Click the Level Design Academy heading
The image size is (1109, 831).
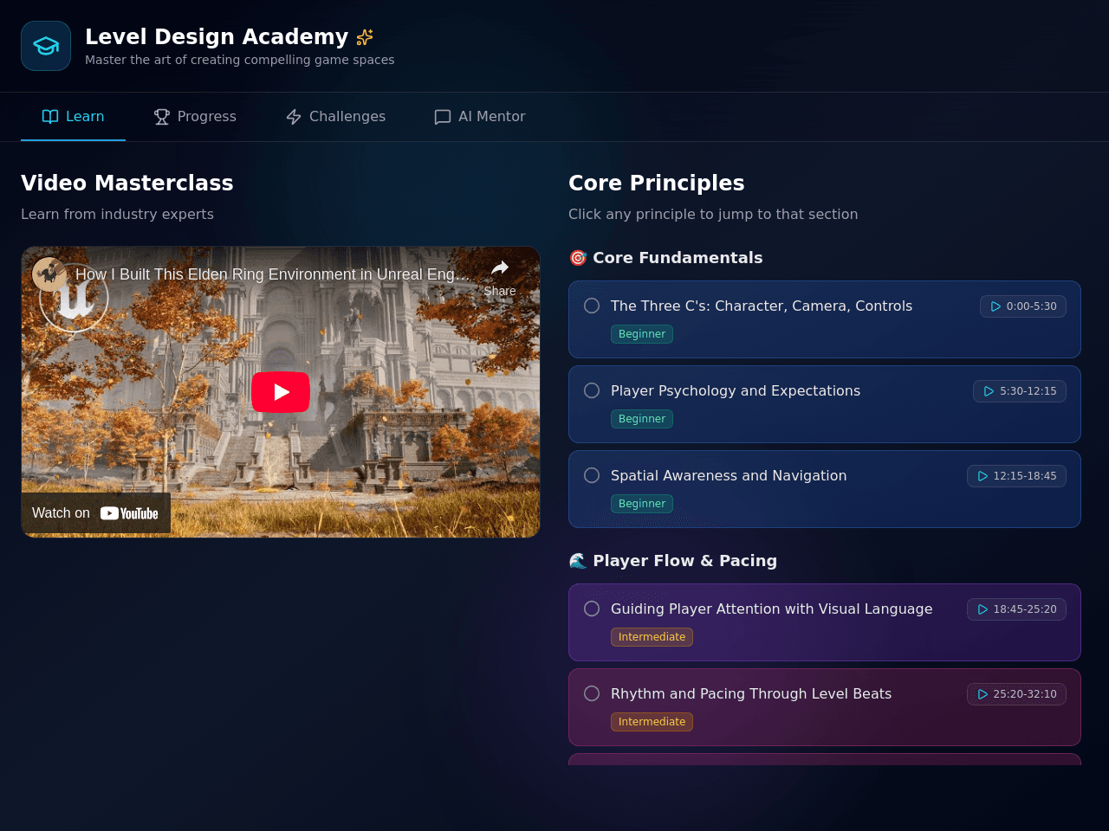217,36
